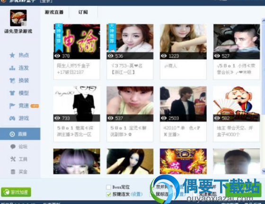This screenshot has height=204, width=265.
Task: Click the 模型 shirt icon
Action: [x=12, y=93]
